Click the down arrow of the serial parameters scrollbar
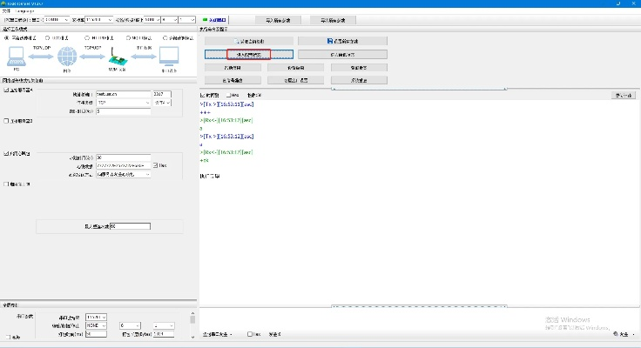This screenshot has height=348, width=641. point(192,337)
